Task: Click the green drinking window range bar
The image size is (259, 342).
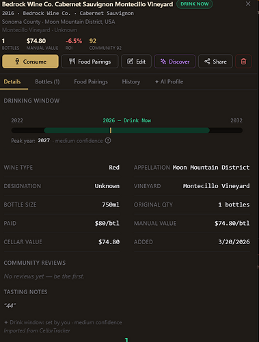Action: point(126,131)
